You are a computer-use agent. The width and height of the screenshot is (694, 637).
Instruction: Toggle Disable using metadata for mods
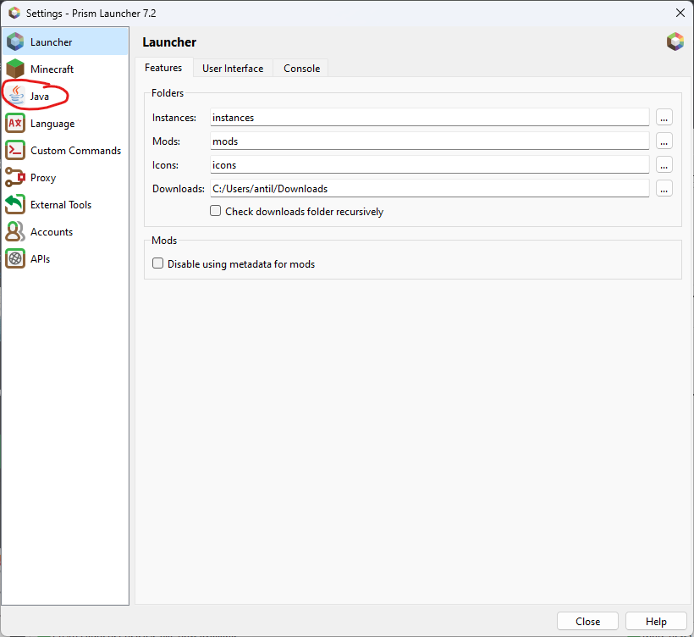point(157,264)
